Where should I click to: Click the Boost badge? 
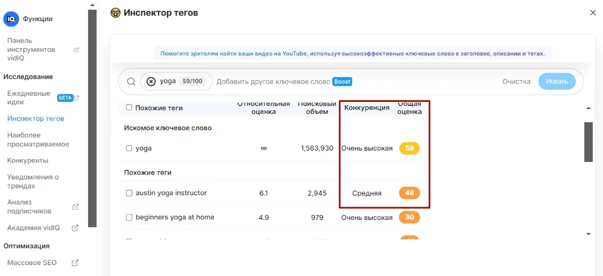(342, 81)
